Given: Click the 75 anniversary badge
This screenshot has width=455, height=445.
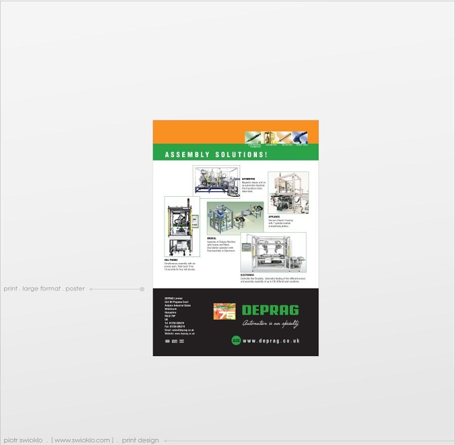Looking at the screenshot, I should click(224, 311).
